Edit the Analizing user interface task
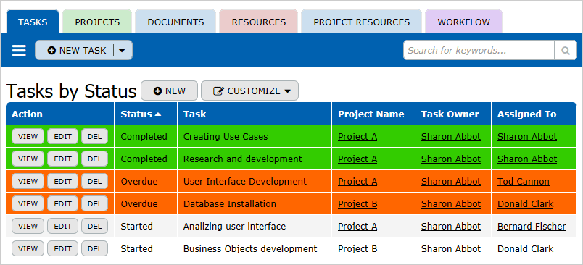This screenshot has width=583, height=265. (x=62, y=226)
